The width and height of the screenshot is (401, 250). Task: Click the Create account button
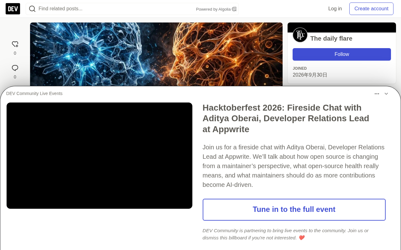(x=371, y=9)
